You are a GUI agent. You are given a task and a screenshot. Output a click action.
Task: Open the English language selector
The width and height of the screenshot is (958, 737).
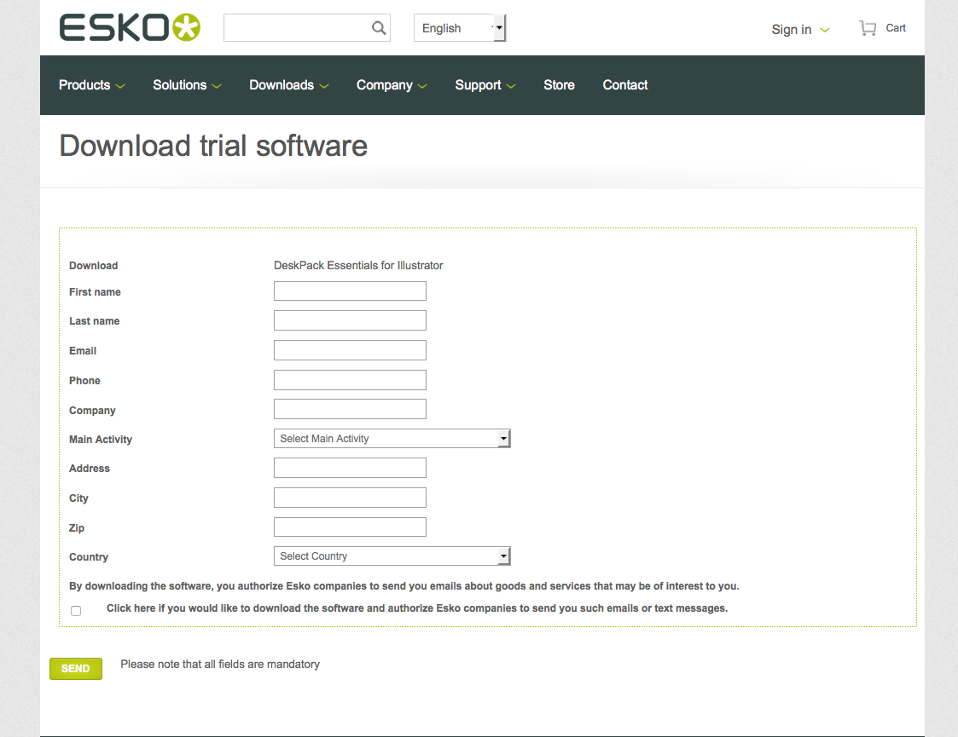pyautogui.click(x=459, y=27)
